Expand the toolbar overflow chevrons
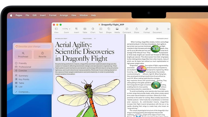This screenshot has height=117, width=208. point(168,29)
